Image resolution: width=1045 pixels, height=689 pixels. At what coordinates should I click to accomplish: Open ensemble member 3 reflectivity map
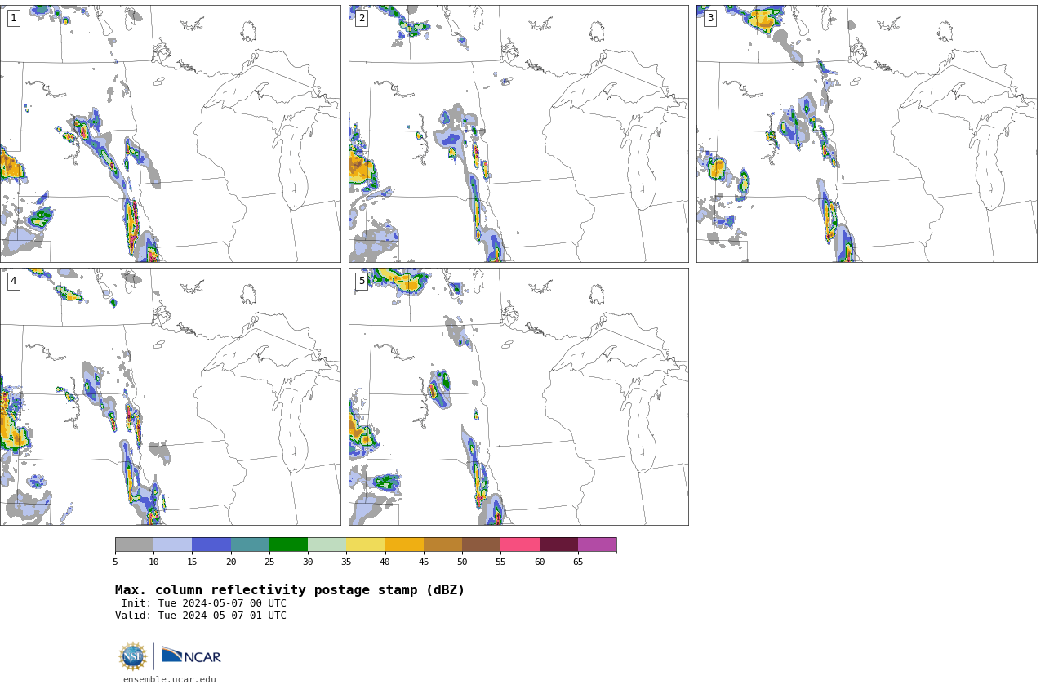coord(866,134)
